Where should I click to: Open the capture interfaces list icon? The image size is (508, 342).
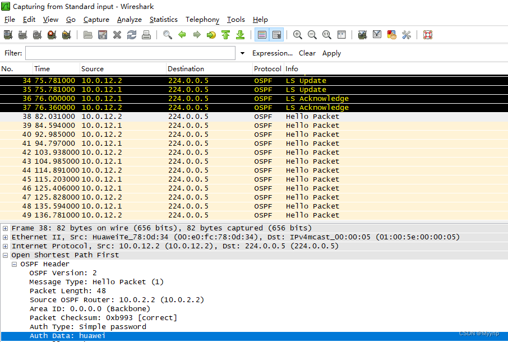click(8, 35)
